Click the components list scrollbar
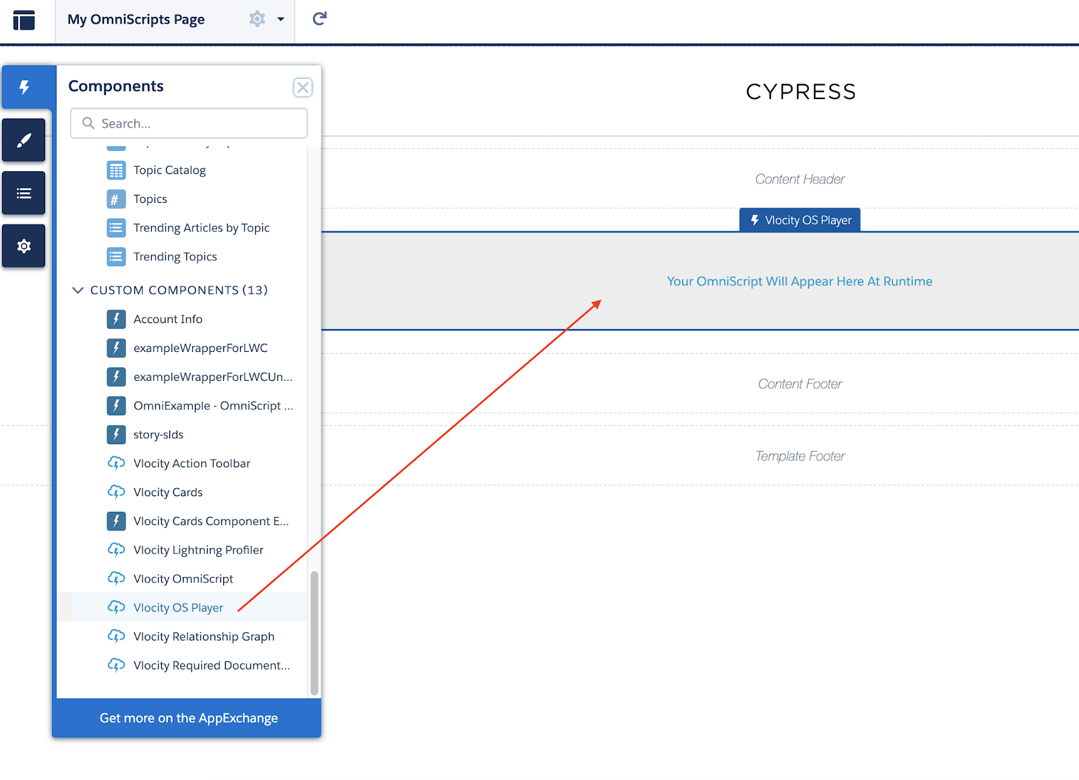The width and height of the screenshot is (1079, 780). pos(314,633)
